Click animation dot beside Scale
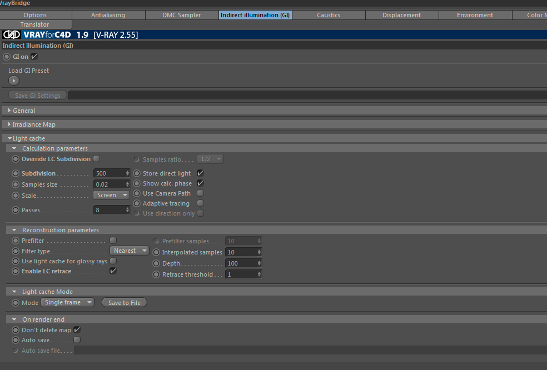Image resolution: width=547 pixels, height=370 pixels. pos(16,196)
